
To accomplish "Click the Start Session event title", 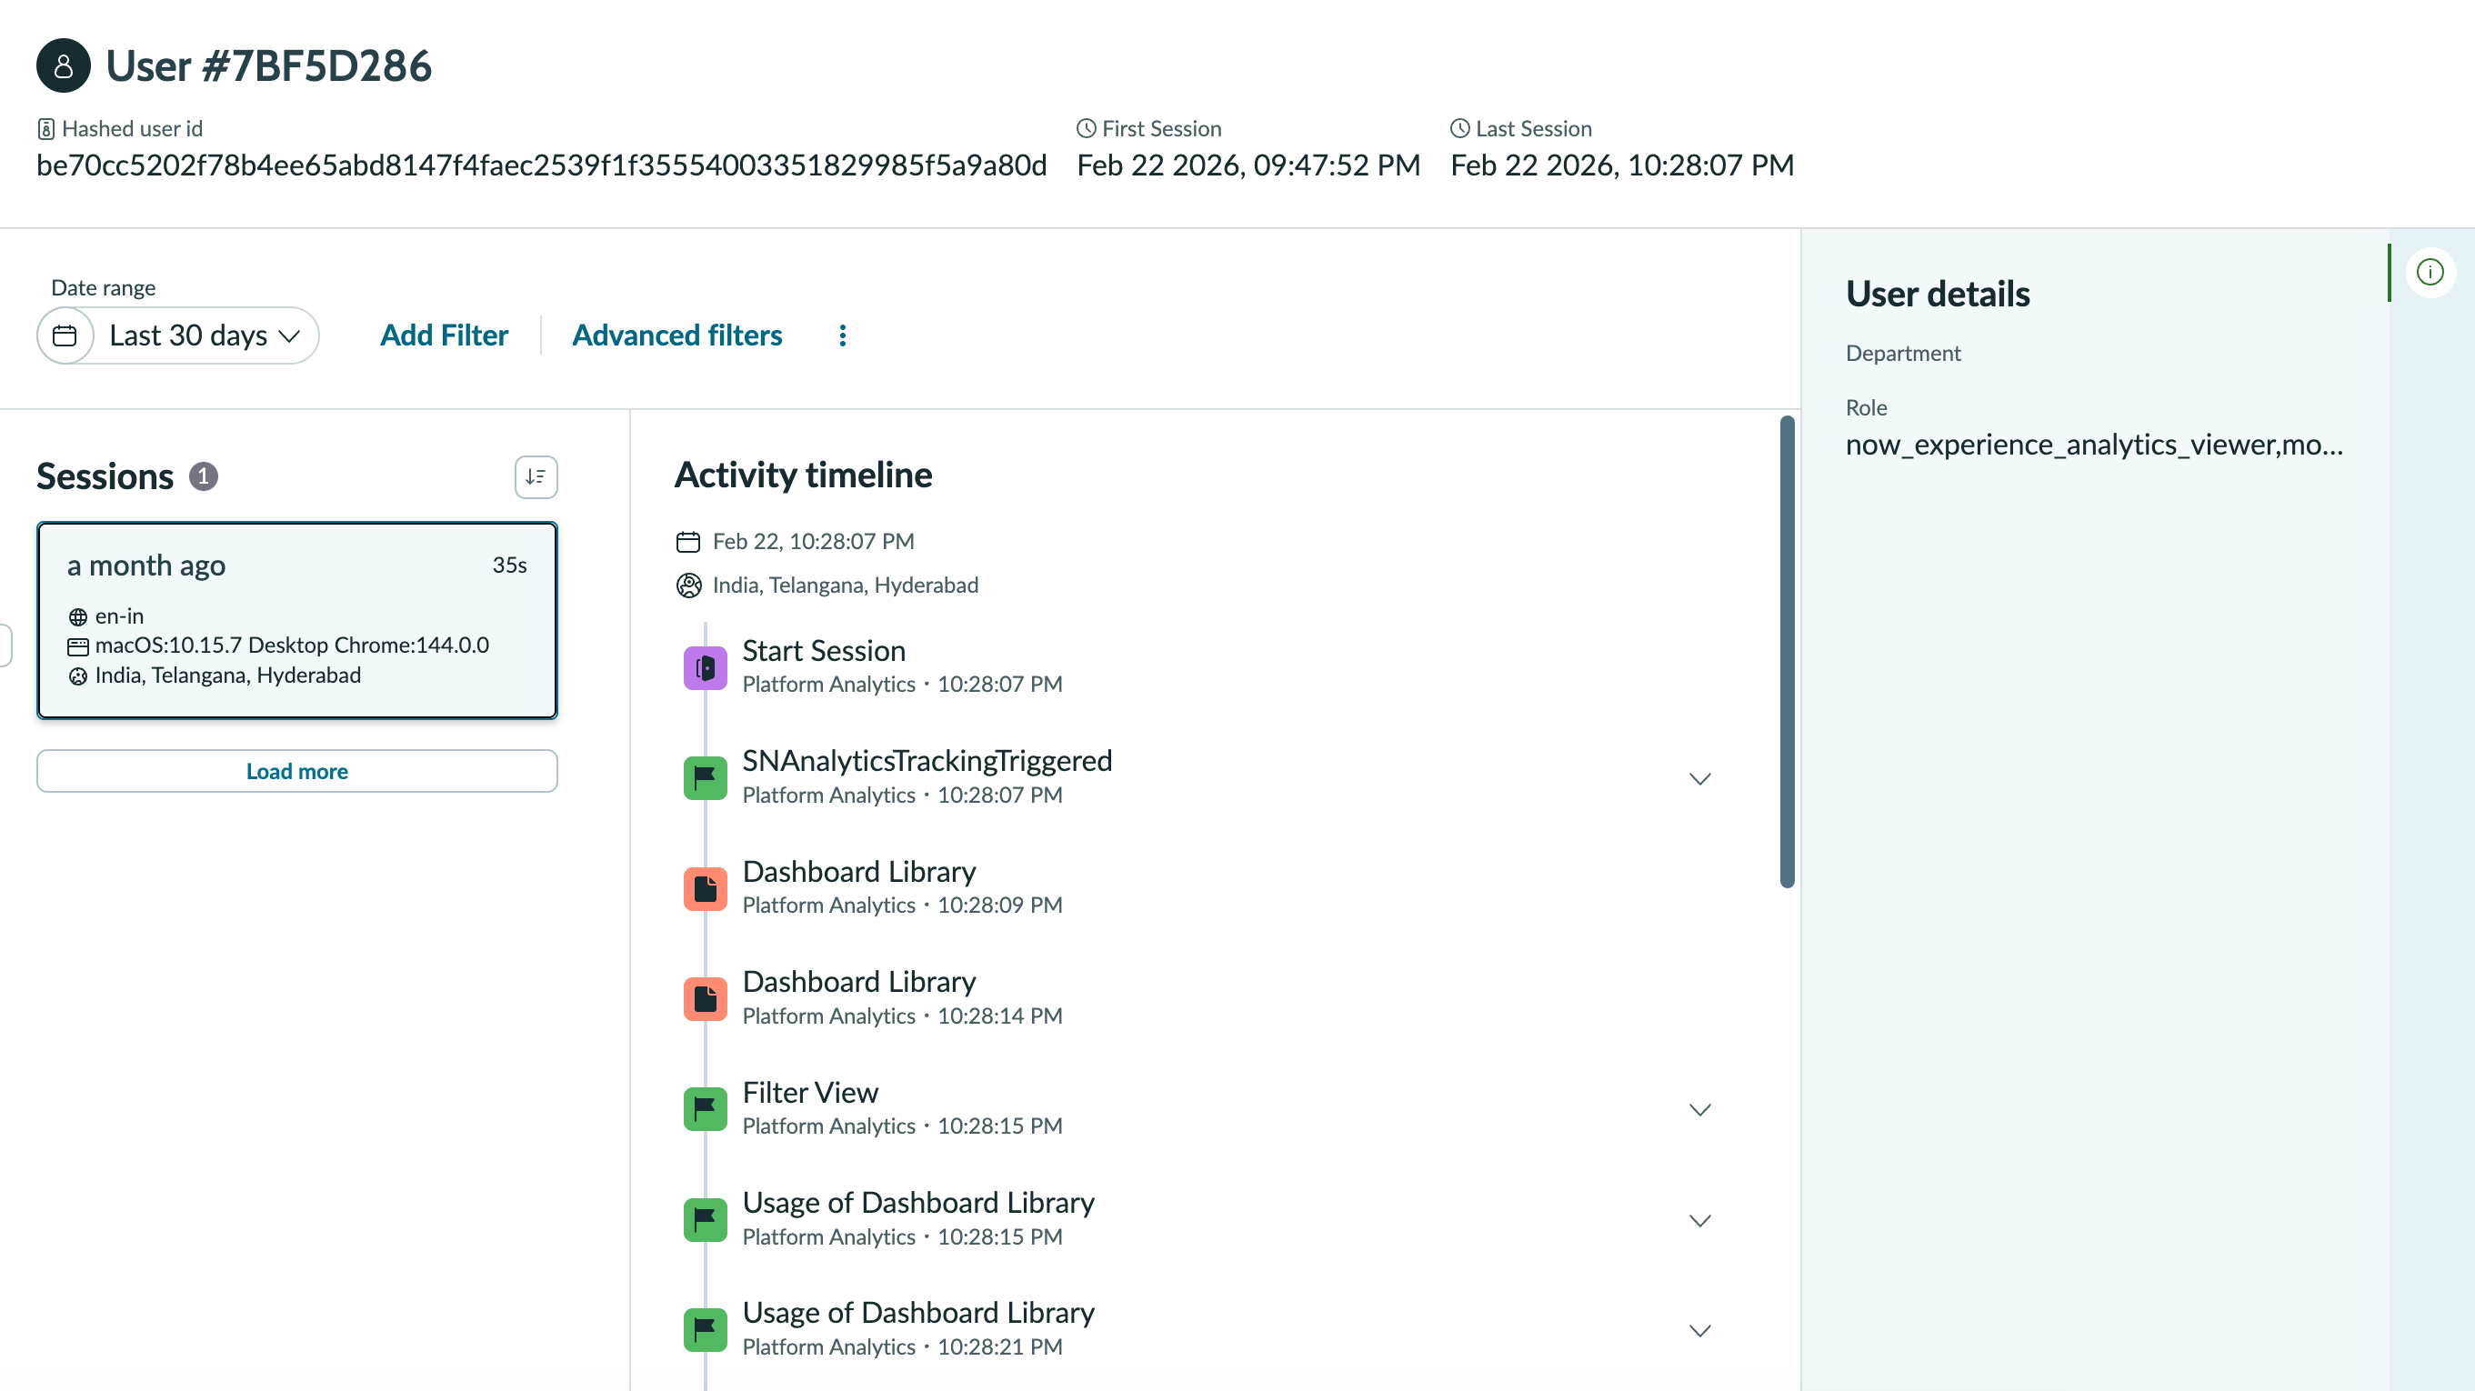I will coord(824,650).
